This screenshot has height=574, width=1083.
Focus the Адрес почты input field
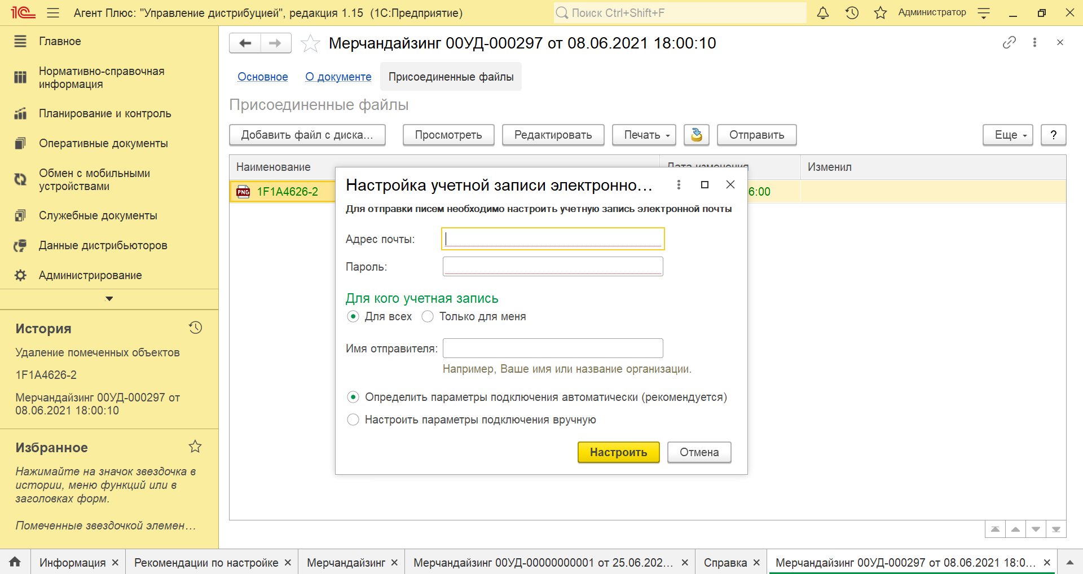(553, 239)
